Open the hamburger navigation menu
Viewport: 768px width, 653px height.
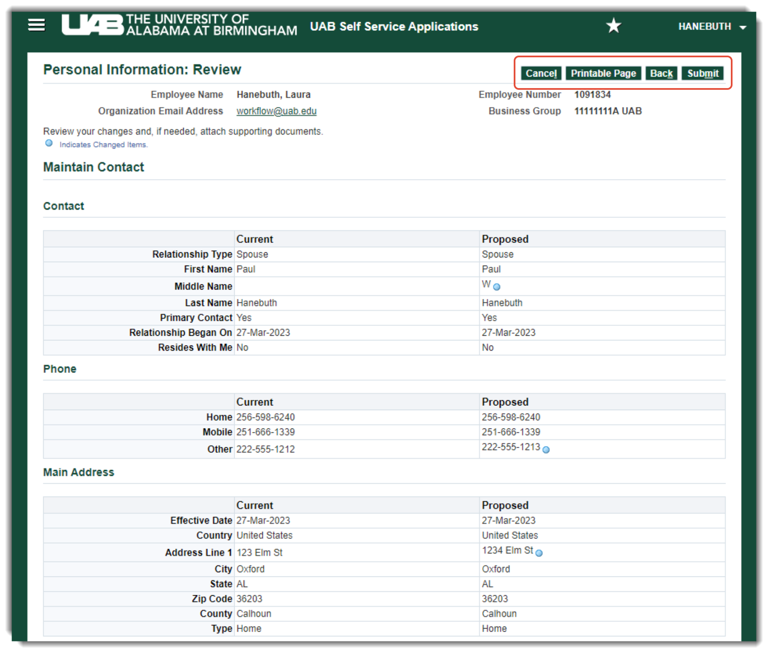tap(36, 25)
